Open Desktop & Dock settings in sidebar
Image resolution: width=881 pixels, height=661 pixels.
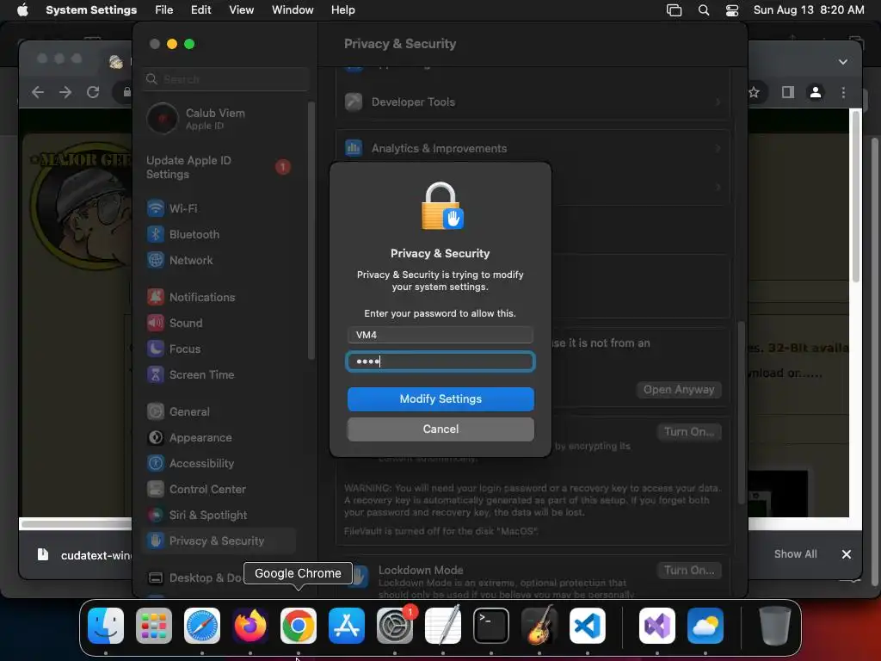pos(194,578)
